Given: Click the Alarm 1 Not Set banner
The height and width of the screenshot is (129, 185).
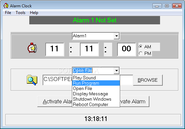Looking at the screenshot, I should pyautogui.click(x=94, y=20).
